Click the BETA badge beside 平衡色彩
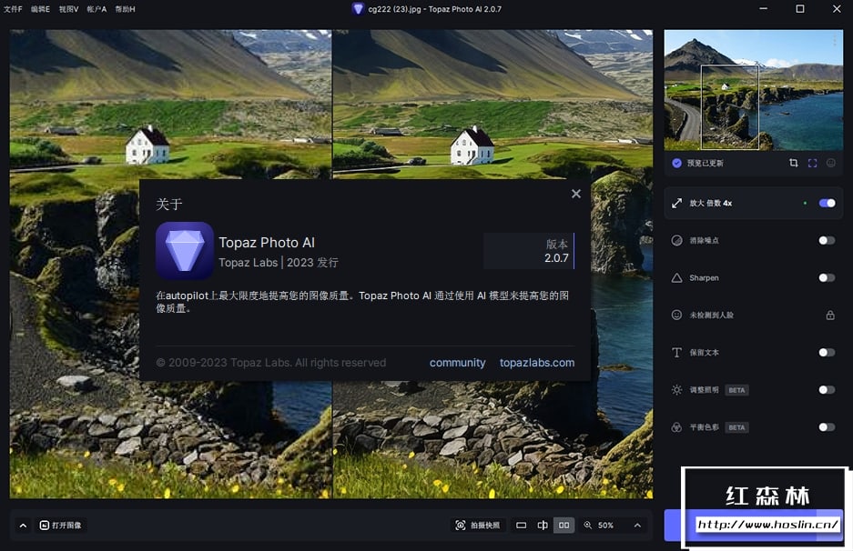Image resolution: width=853 pixels, height=551 pixels. coord(736,427)
